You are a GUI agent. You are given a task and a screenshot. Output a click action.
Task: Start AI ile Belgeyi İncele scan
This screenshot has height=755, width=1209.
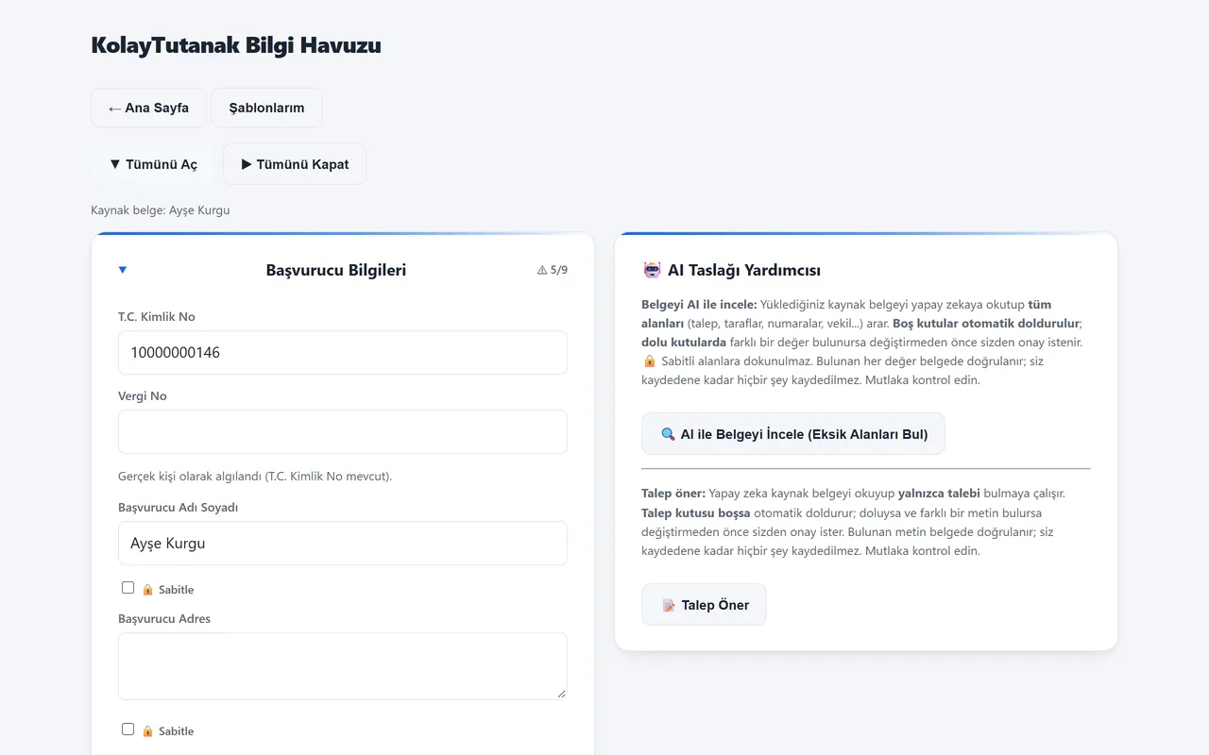[793, 434]
